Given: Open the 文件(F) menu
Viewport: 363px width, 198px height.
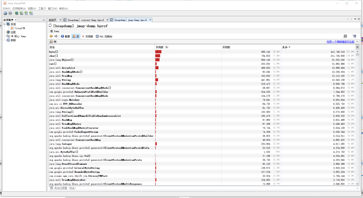Looking at the screenshot, I should click(6, 8).
